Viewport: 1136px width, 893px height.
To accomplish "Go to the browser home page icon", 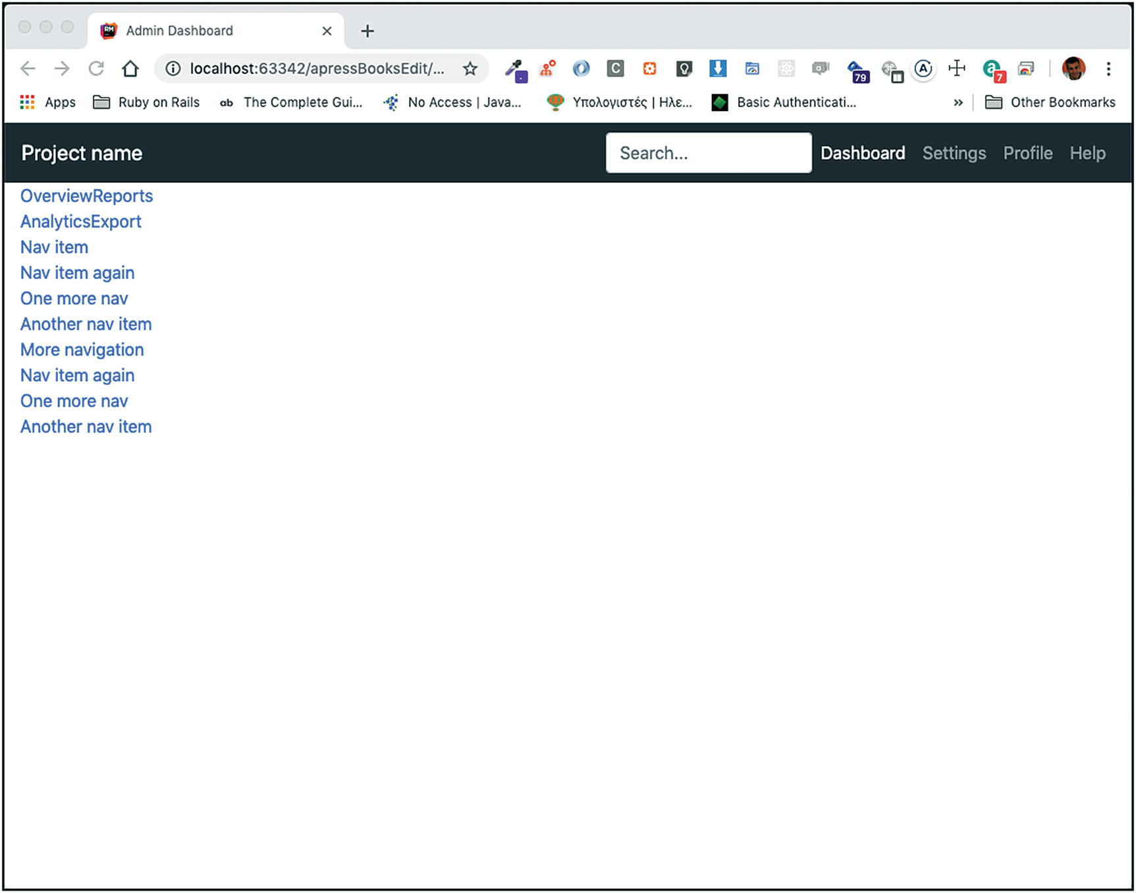I will (x=130, y=68).
